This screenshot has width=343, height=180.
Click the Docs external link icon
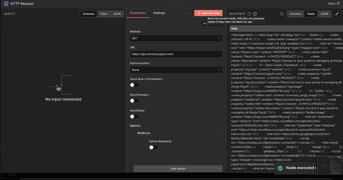pos(338,3)
